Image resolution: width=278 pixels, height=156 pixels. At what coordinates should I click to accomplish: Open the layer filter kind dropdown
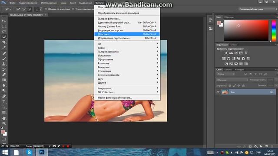click(x=226, y=74)
